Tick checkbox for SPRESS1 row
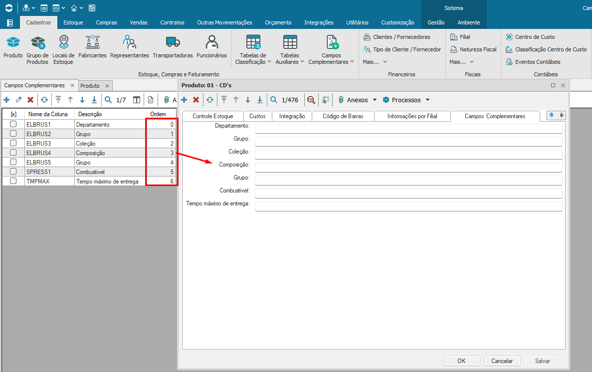This screenshot has width=592, height=372. click(x=13, y=172)
